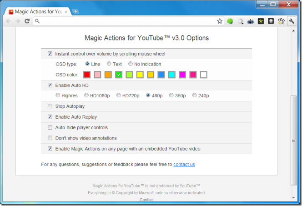Click the browser back arrow
The width and height of the screenshot is (302, 206).
coord(9,21)
